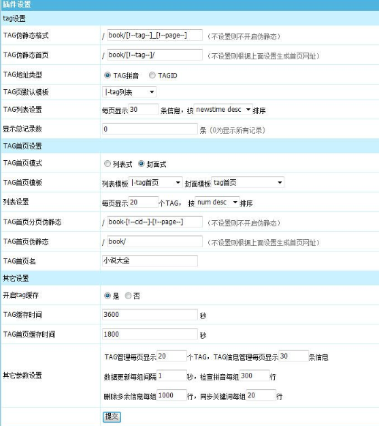Viewport: 379px width, 426px height.
Task: Focus the TAG伪静态格式 input field
Action: point(154,35)
